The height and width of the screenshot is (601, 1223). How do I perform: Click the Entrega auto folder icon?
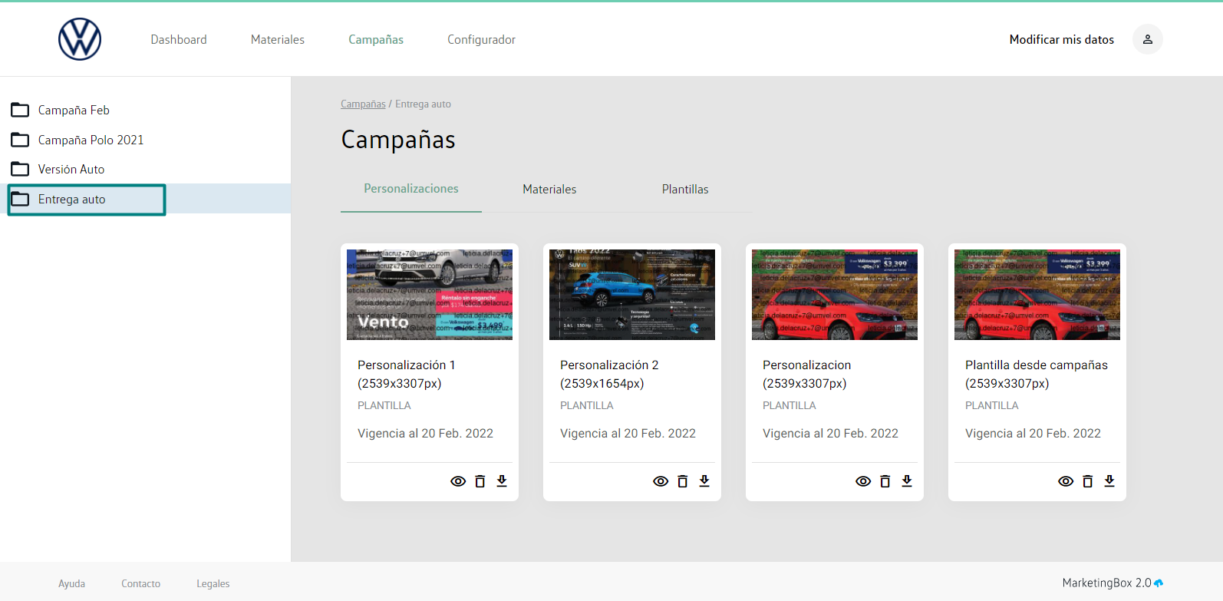point(20,199)
